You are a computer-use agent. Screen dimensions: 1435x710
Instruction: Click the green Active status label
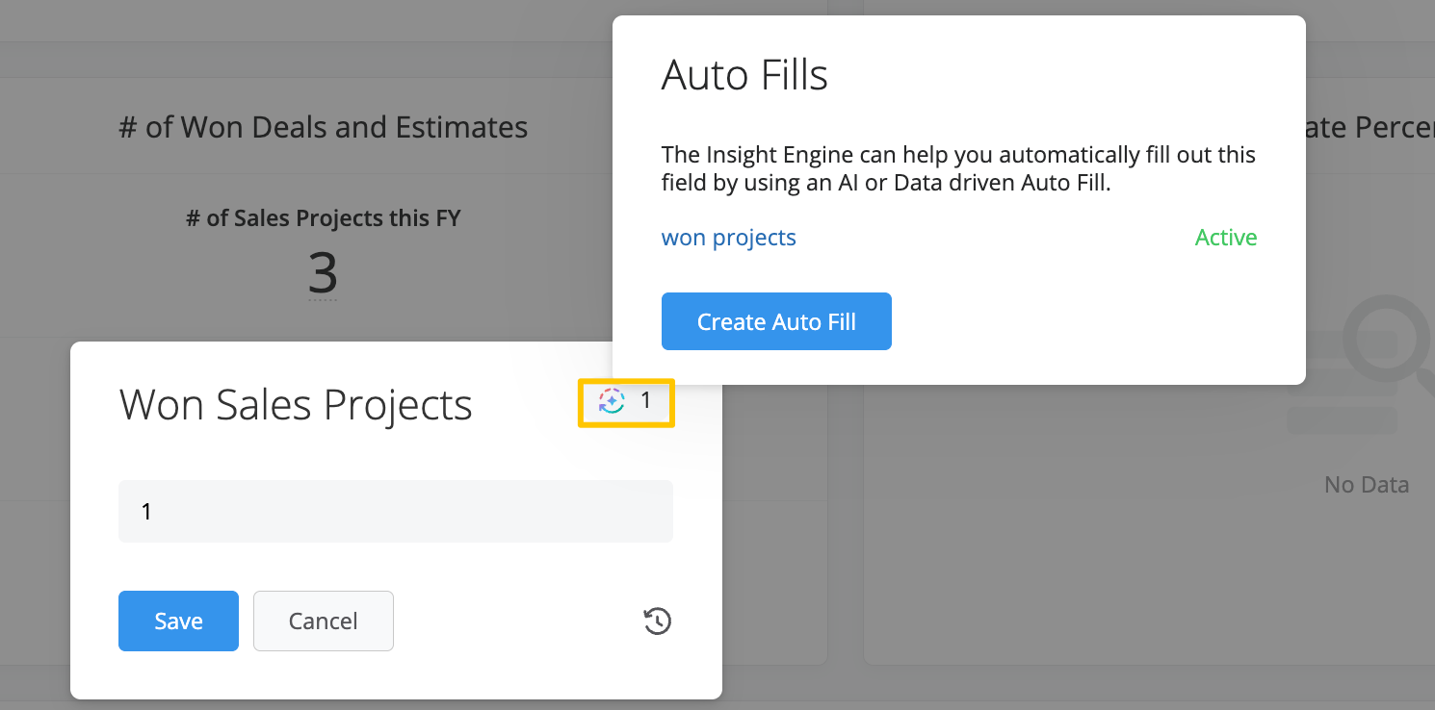pyautogui.click(x=1225, y=238)
